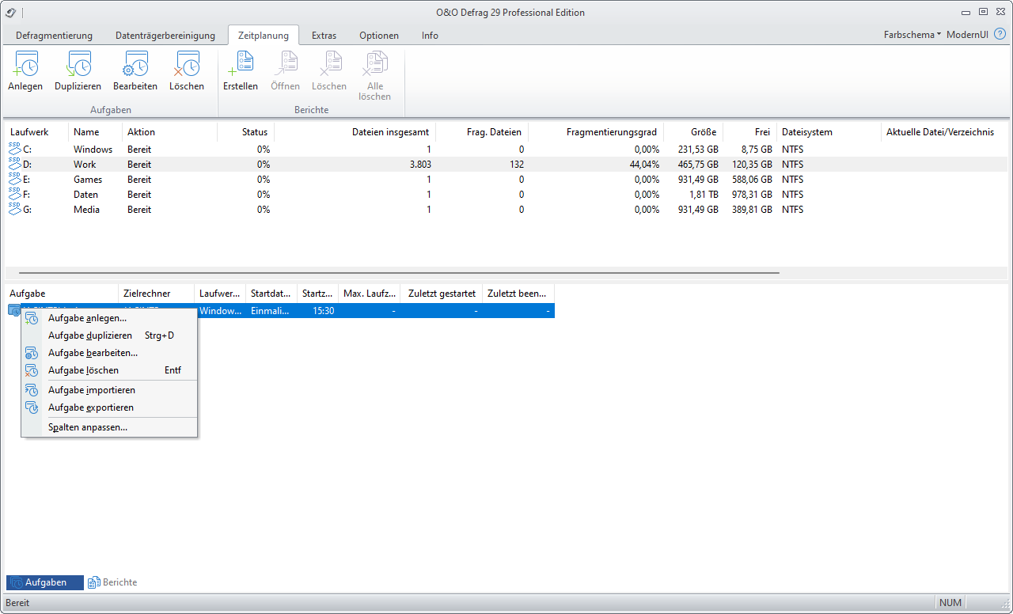Sort by Dateien insgesamt column header
This screenshot has height=614, width=1013.
click(x=355, y=132)
